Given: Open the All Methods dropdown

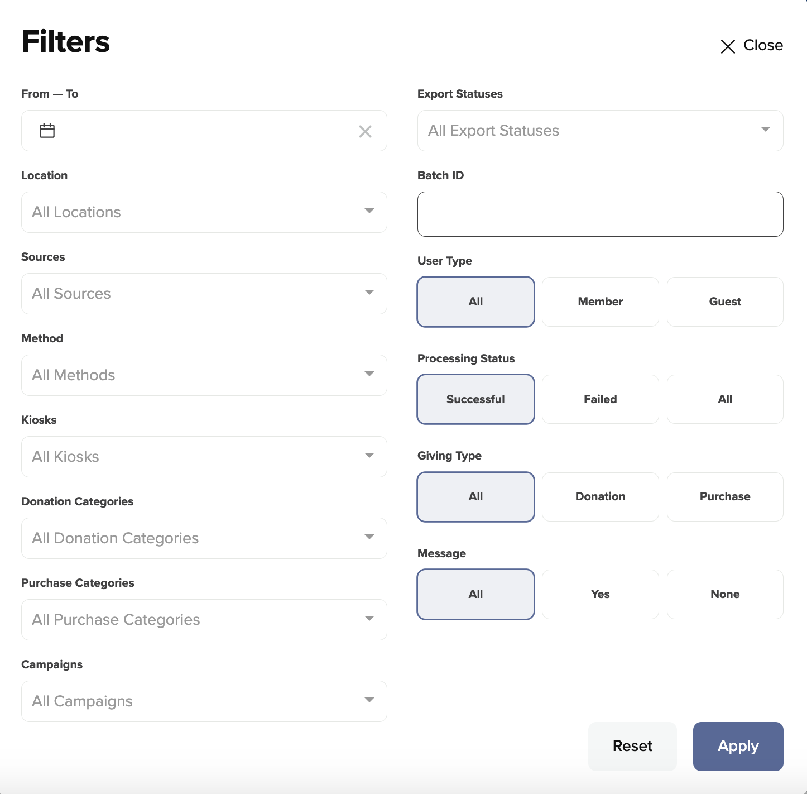Looking at the screenshot, I should click(x=204, y=375).
